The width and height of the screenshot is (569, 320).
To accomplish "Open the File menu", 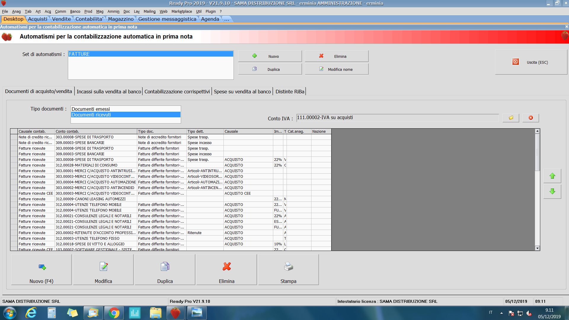I will 5,11.
